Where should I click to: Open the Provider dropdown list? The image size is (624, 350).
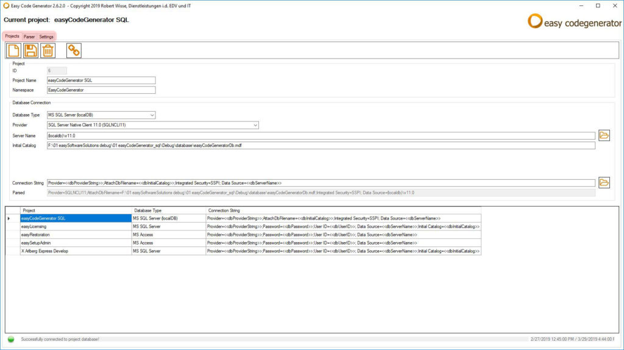pos(255,125)
